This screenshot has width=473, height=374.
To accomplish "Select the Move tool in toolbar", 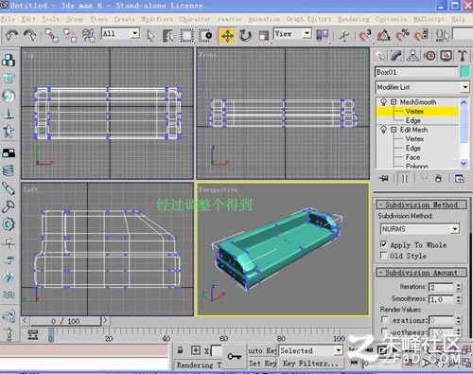I will point(227,35).
